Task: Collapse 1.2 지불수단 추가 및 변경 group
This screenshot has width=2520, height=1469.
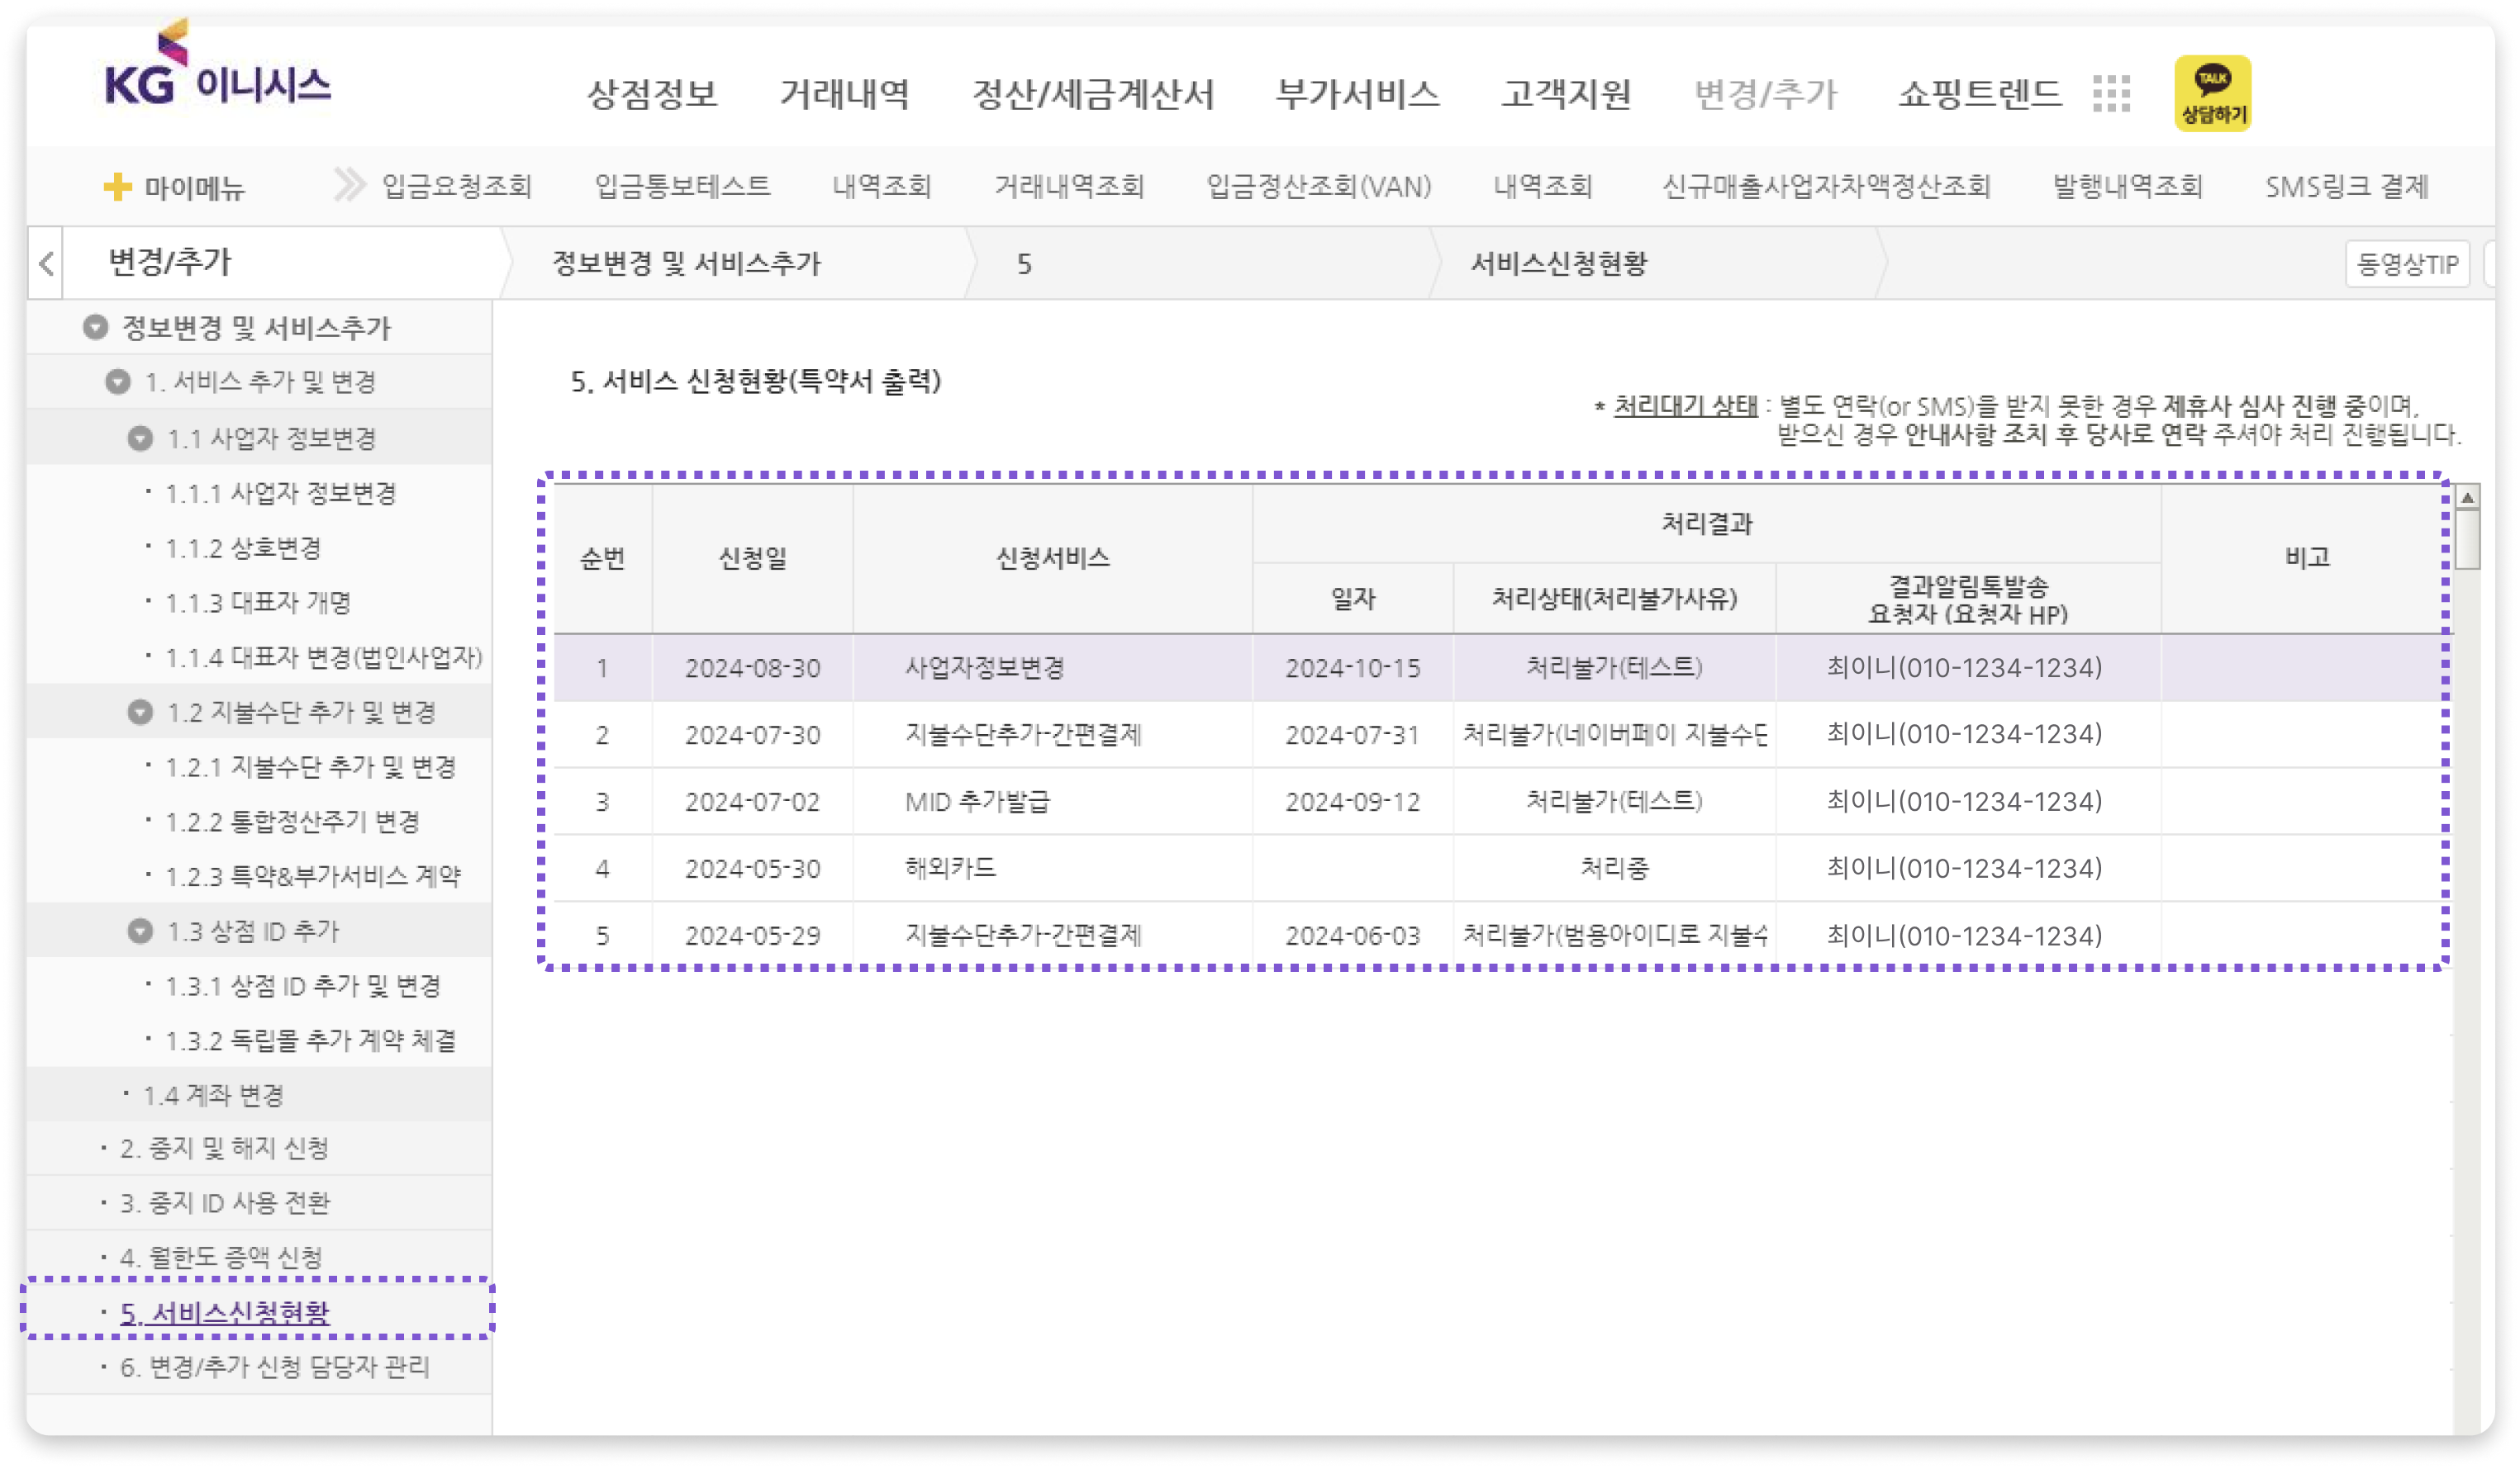Action: point(140,712)
